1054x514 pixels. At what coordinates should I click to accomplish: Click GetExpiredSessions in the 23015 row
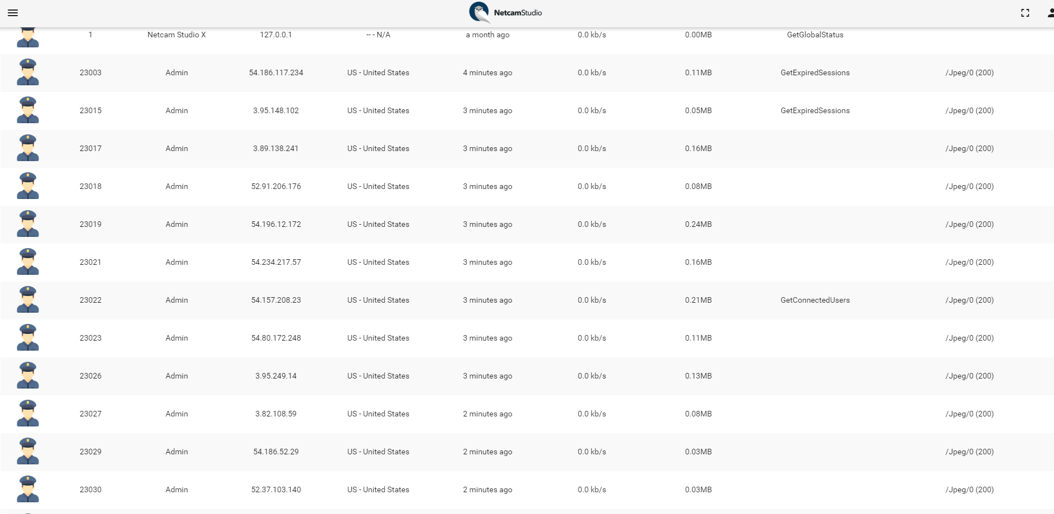pyautogui.click(x=815, y=110)
